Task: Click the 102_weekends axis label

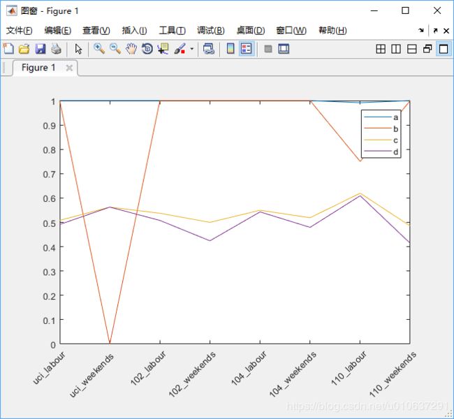Action: (192, 374)
